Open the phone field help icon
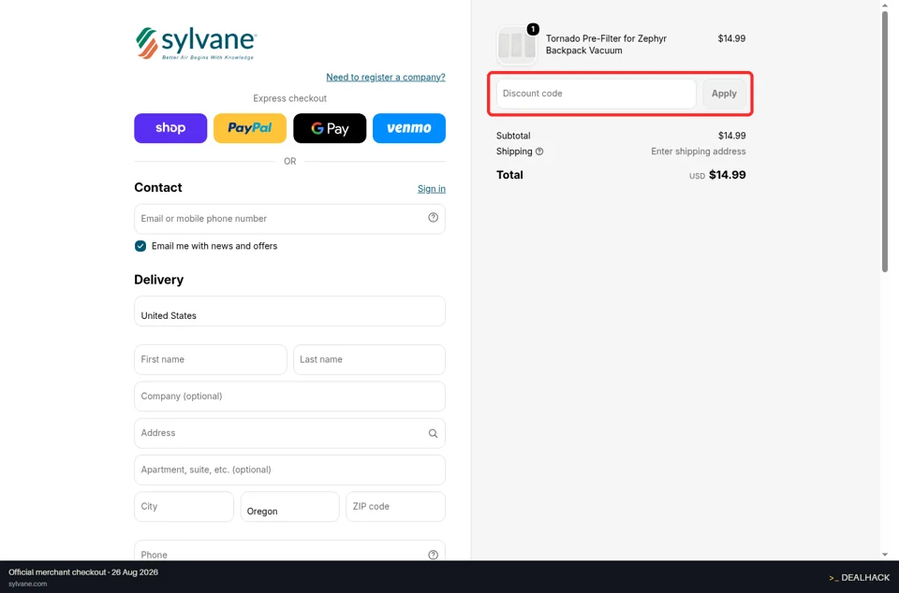Viewport: 899px width, 593px height. click(x=433, y=555)
